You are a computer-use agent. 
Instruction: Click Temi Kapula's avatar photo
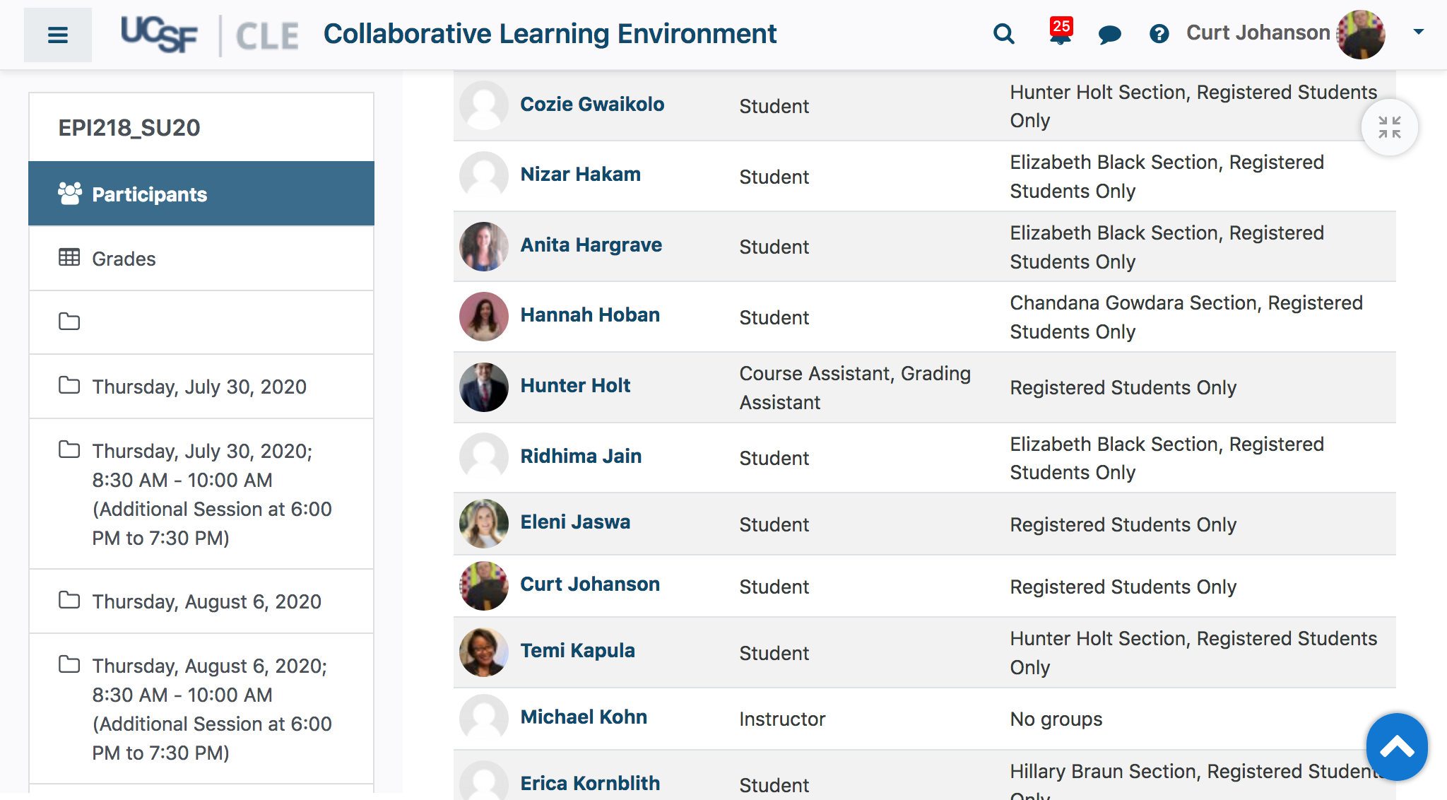tap(484, 652)
